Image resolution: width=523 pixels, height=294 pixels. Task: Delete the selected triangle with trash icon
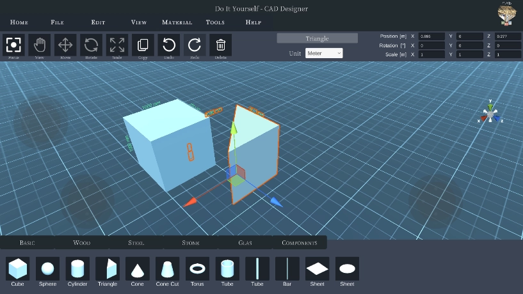(220, 45)
